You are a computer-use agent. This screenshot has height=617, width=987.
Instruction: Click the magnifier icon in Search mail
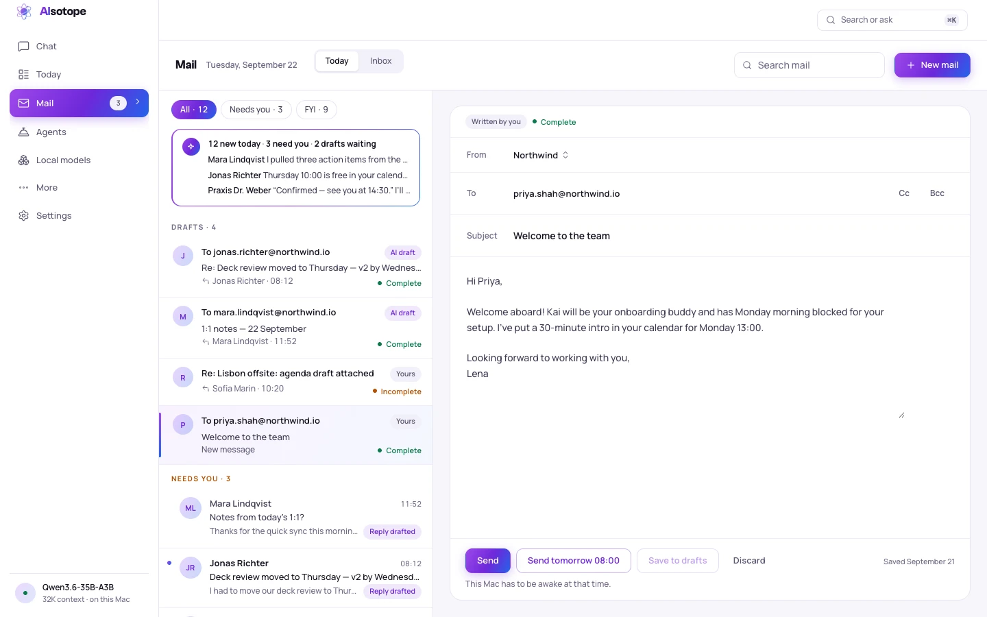[x=747, y=65]
